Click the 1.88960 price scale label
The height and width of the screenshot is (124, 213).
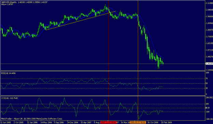(x=210, y=23)
